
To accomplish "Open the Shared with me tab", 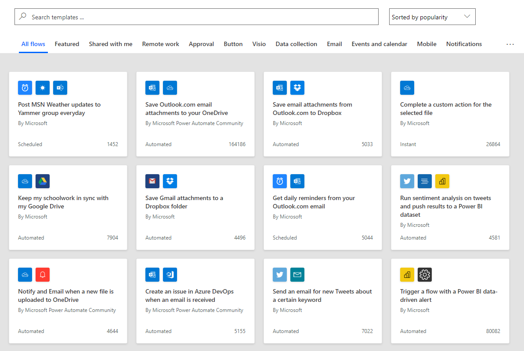I will [111, 44].
